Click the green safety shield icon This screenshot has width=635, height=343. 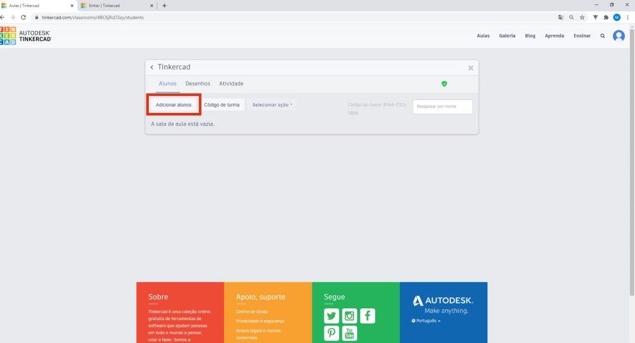point(444,84)
